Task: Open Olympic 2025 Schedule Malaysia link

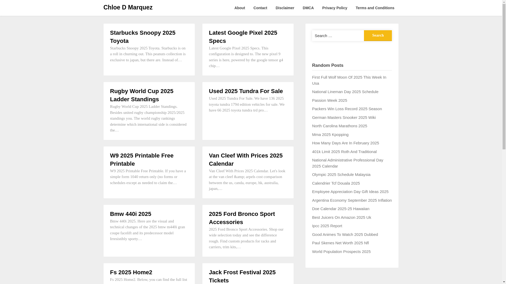Action: pyautogui.click(x=341, y=175)
